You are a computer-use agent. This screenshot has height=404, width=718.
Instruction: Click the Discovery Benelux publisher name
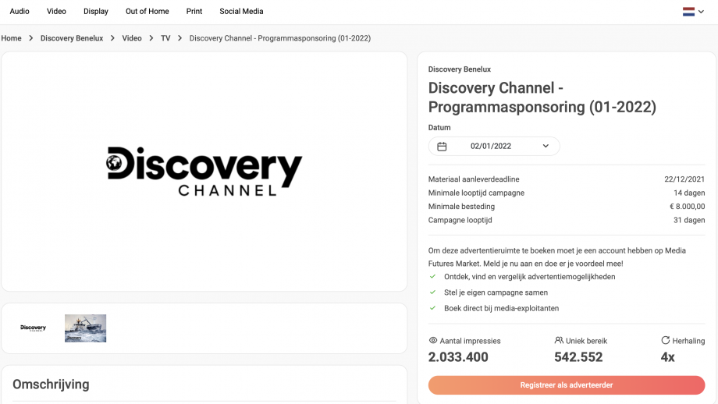click(459, 69)
